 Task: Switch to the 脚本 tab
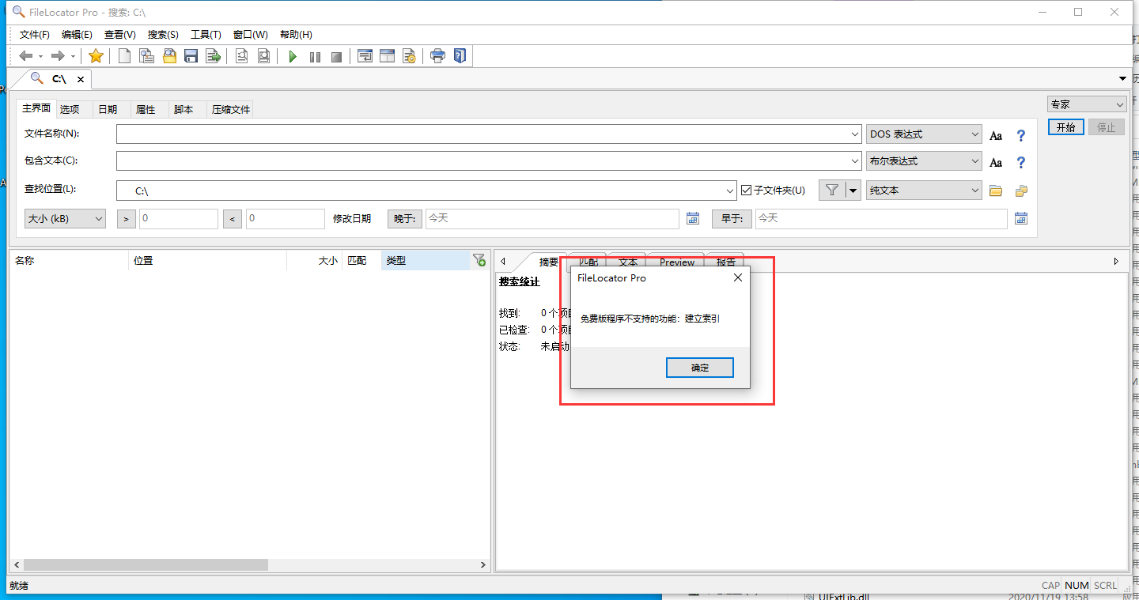pyautogui.click(x=184, y=110)
